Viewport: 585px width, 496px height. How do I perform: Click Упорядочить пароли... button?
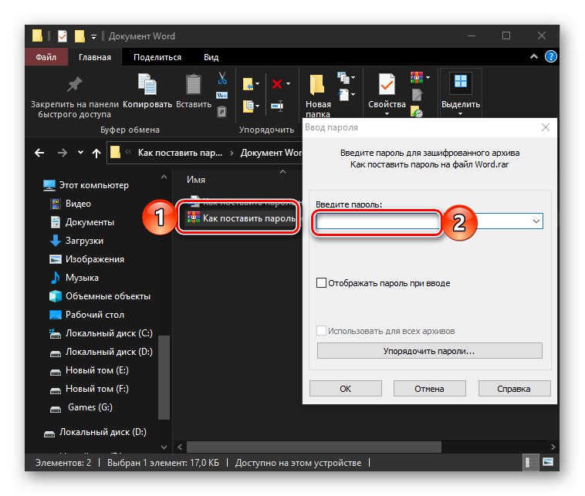pyautogui.click(x=429, y=351)
